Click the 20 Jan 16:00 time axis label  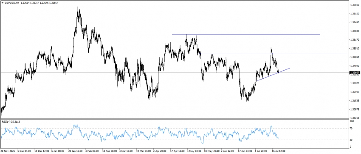(x=75, y=151)
